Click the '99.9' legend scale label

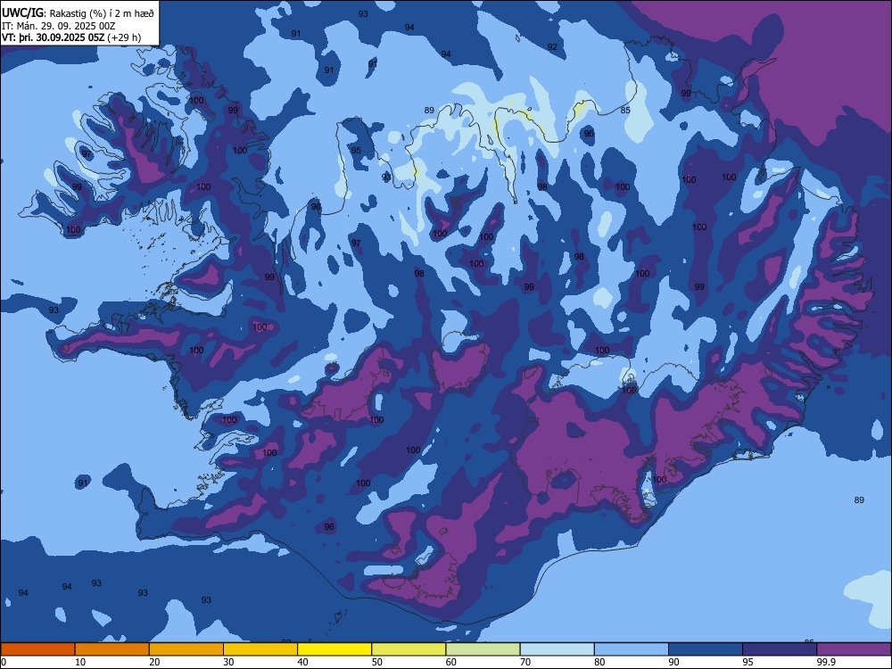point(826,662)
